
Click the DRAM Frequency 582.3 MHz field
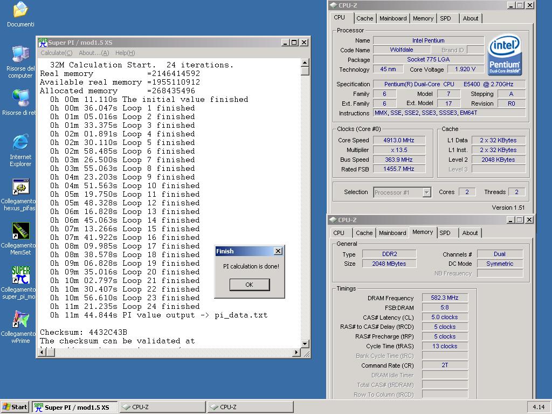(445, 298)
